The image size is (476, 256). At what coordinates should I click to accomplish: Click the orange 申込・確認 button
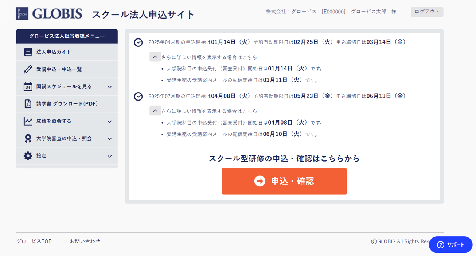[x=284, y=181]
